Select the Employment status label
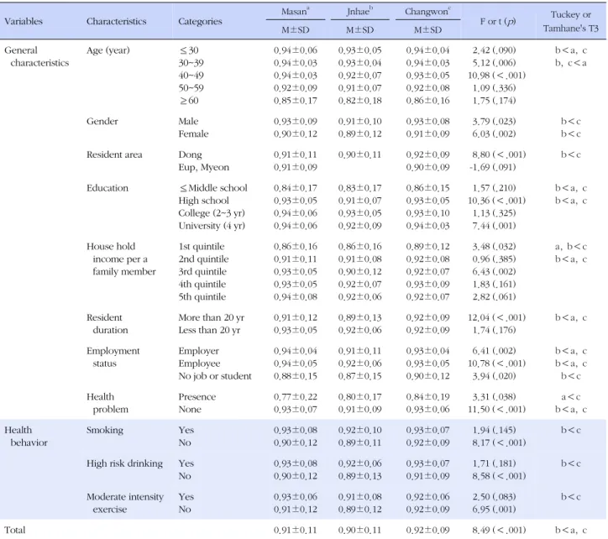This screenshot has height=539, width=608. coord(113,357)
